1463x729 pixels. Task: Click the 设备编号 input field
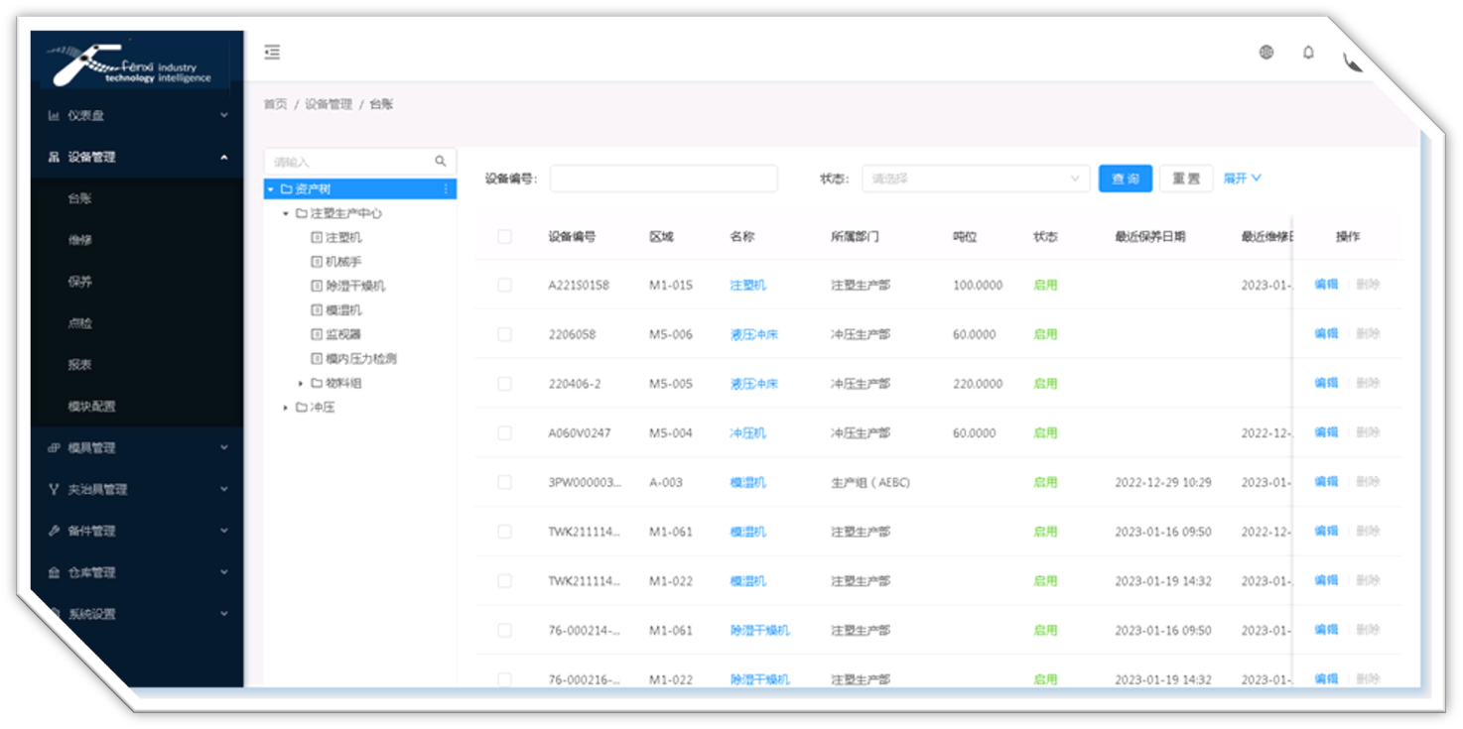[x=663, y=180]
